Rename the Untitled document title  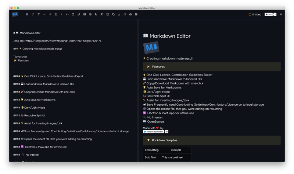[x=257, y=14]
